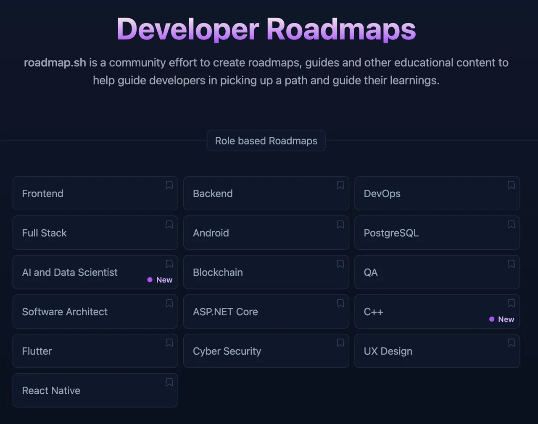Bookmark the Cyber Security roadmap
The height and width of the screenshot is (424, 538).
(x=340, y=343)
